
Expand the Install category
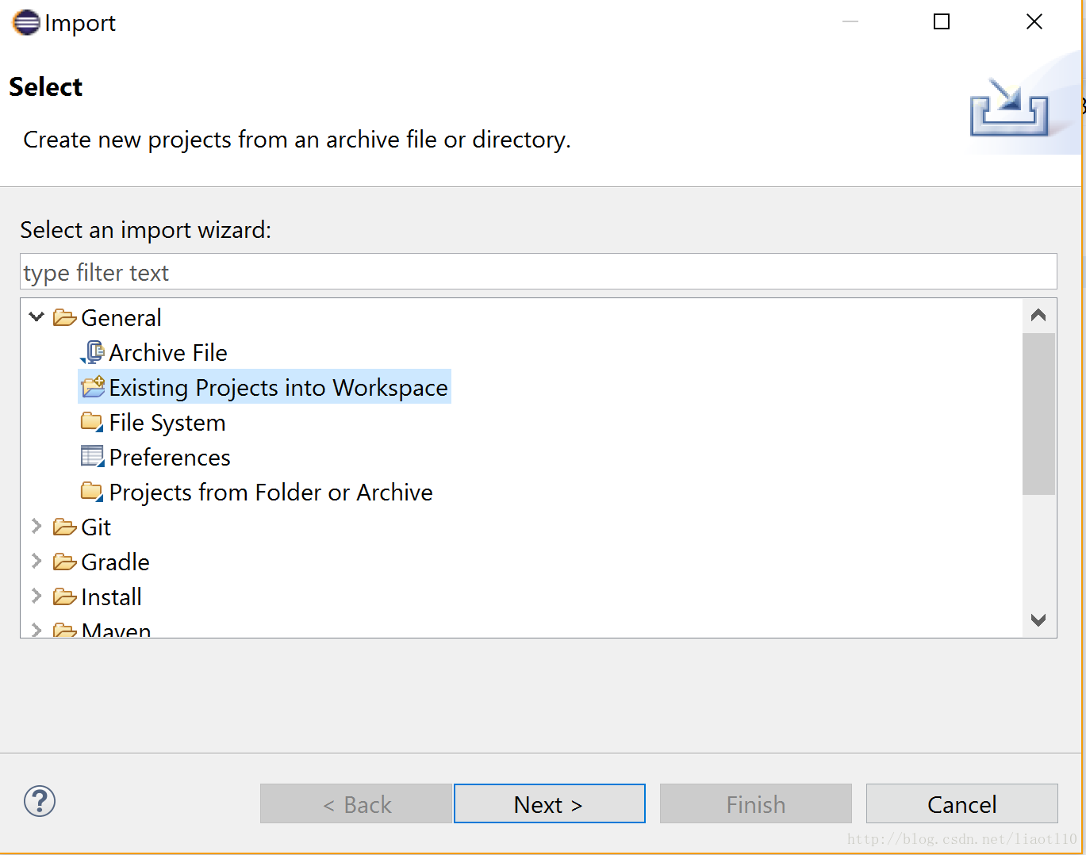click(36, 596)
